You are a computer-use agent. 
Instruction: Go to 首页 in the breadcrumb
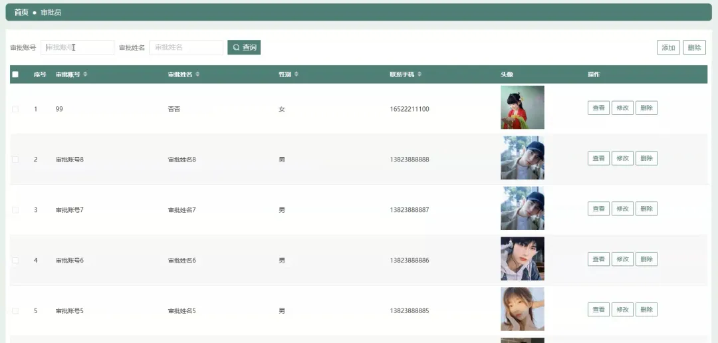[21, 13]
